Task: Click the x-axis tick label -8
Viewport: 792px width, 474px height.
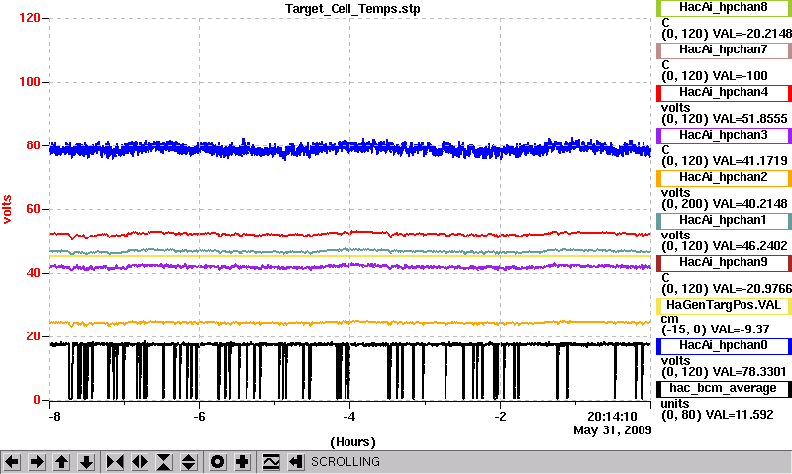Action: 55,417
